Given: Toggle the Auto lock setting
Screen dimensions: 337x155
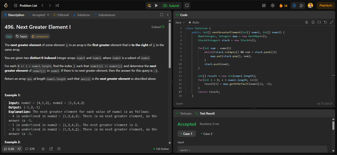Looking at the screenshot, I should (x=194, y=22).
